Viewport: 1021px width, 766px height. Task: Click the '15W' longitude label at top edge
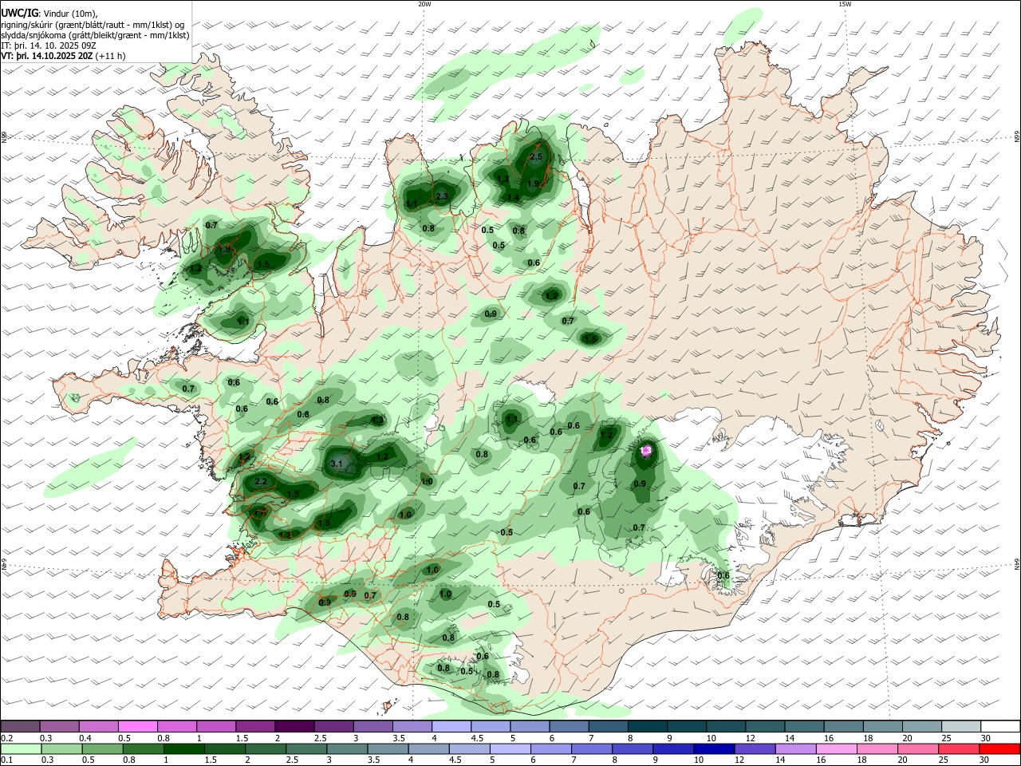[x=845, y=4]
